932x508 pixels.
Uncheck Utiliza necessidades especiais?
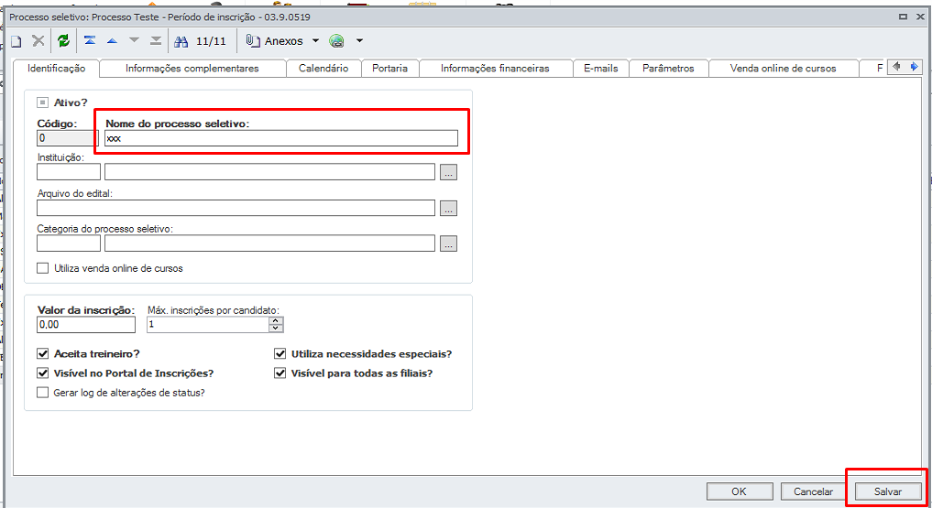[280, 353]
